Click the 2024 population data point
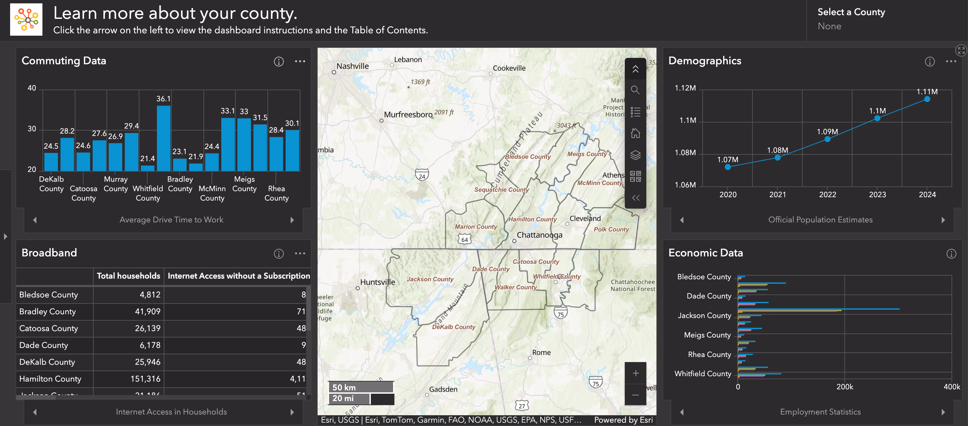The width and height of the screenshot is (968, 426). (x=927, y=99)
